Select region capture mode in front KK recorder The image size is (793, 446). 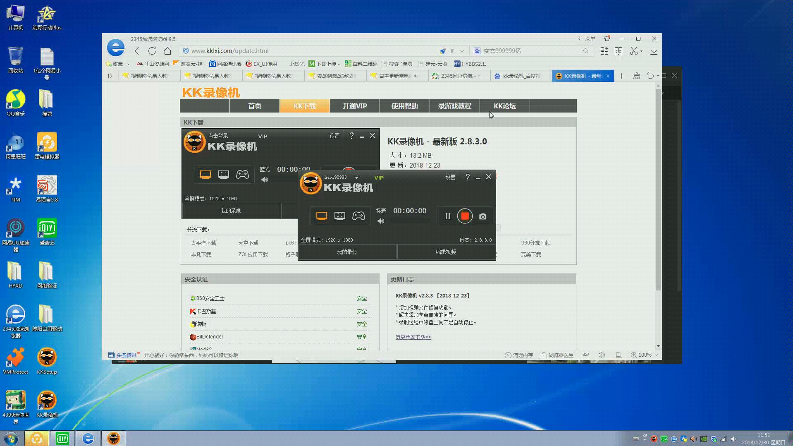pyautogui.click(x=340, y=216)
